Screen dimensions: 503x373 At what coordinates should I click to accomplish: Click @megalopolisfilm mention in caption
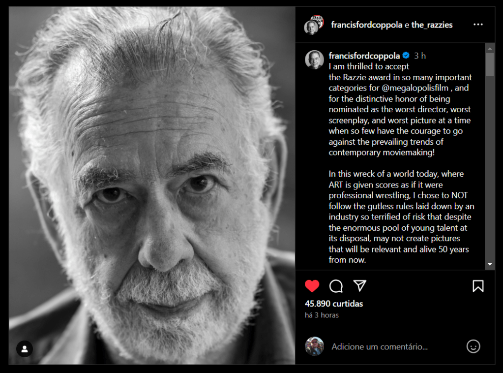point(415,88)
